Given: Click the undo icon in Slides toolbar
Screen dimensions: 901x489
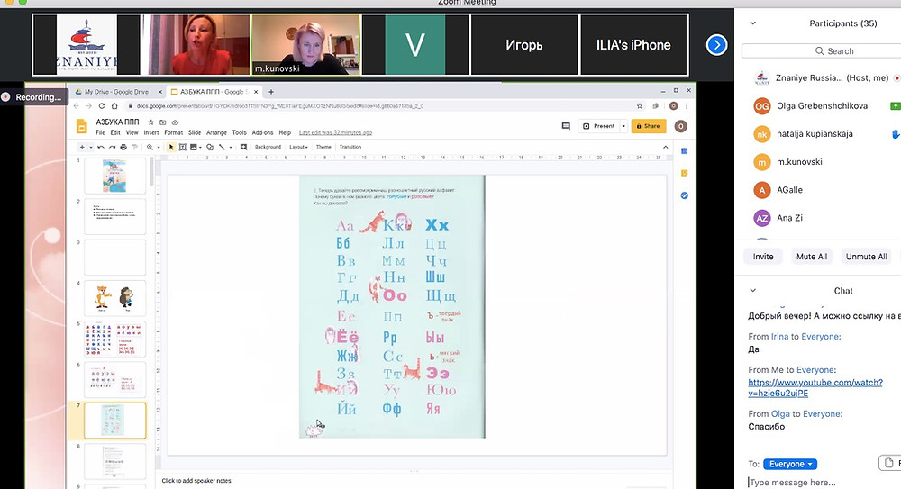Looking at the screenshot, I should point(101,147).
